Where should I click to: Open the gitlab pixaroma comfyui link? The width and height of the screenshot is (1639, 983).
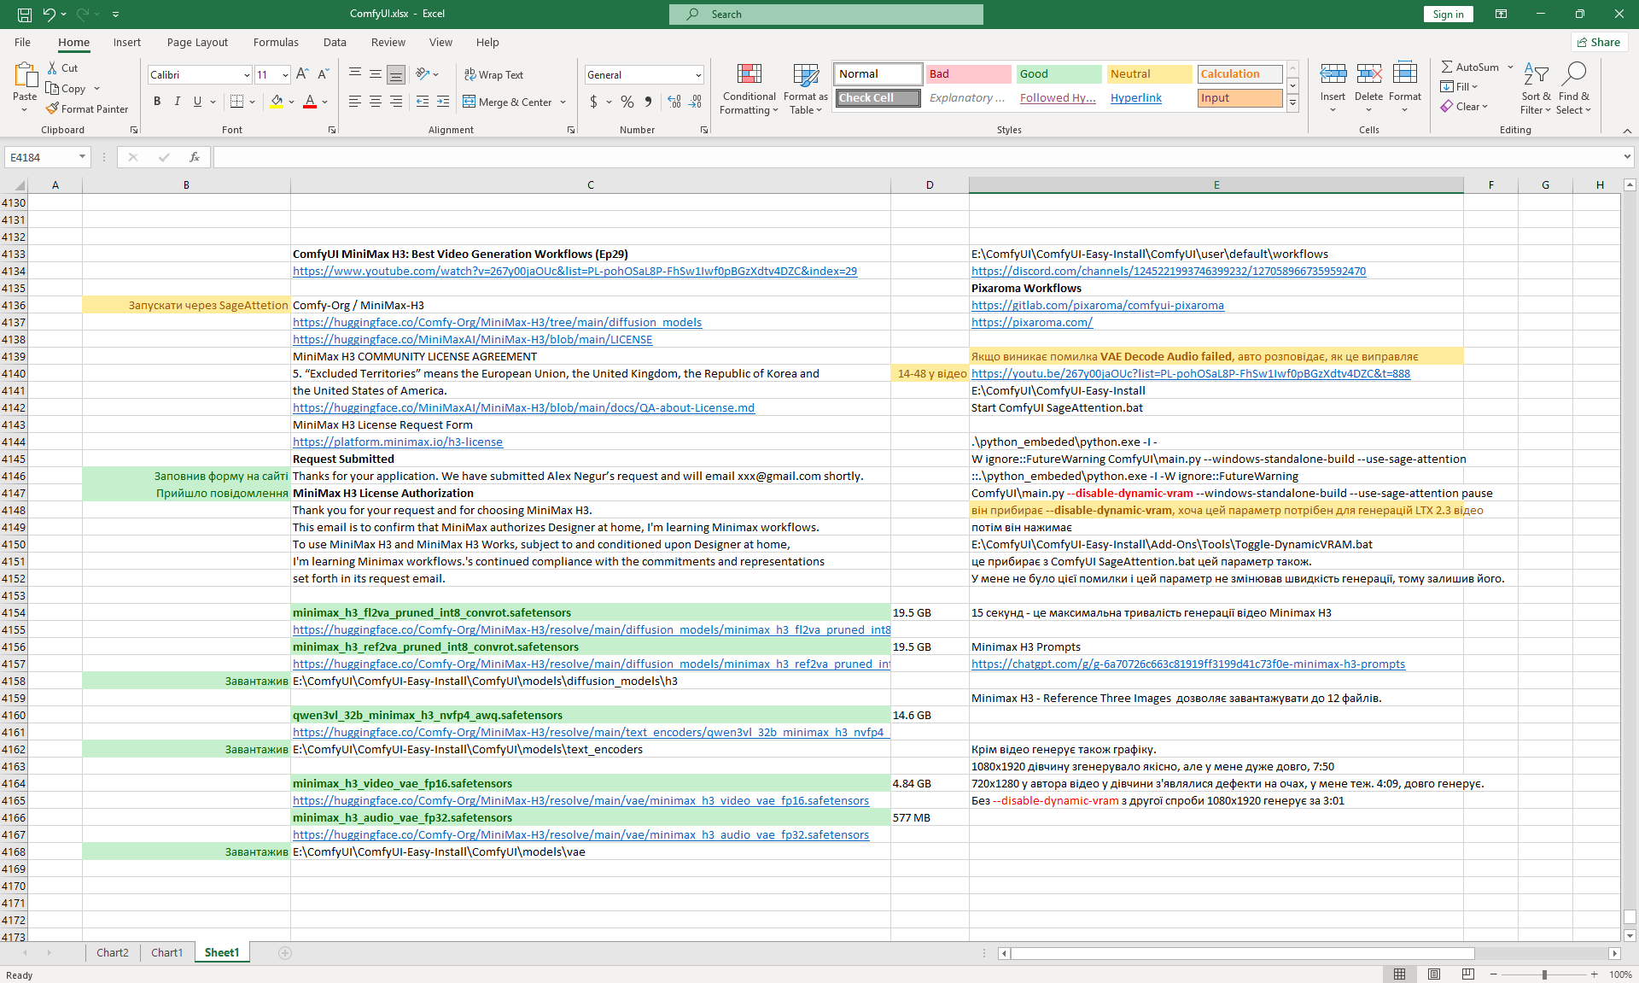[1097, 306]
